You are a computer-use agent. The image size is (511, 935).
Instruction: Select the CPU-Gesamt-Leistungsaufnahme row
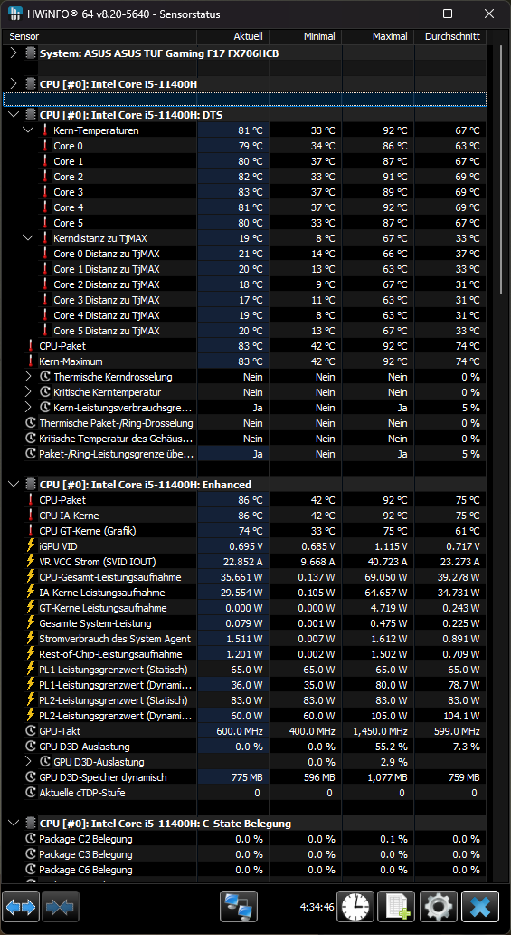(x=243, y=576)
